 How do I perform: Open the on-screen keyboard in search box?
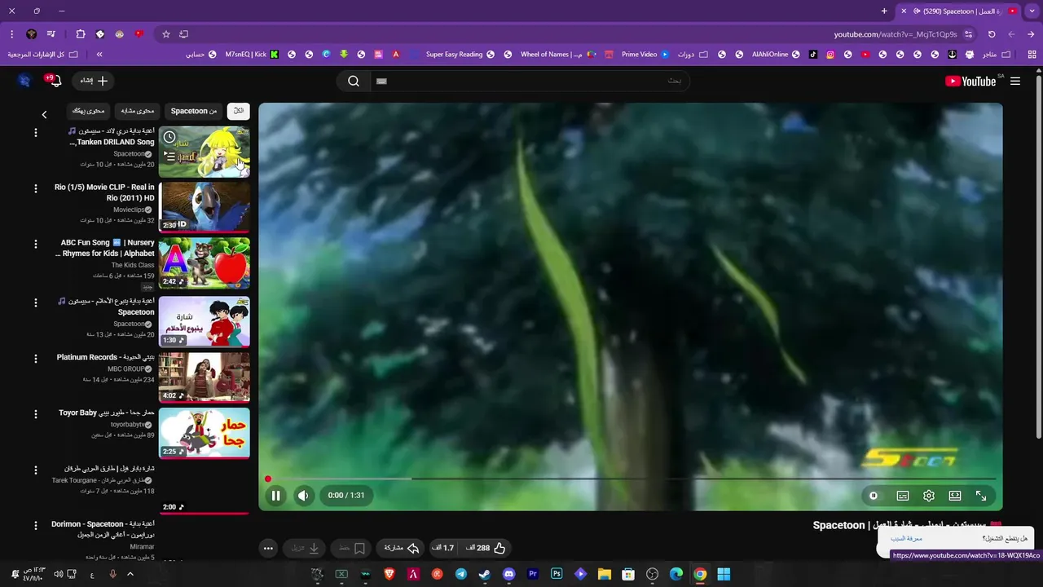click(x=381, y=81)
